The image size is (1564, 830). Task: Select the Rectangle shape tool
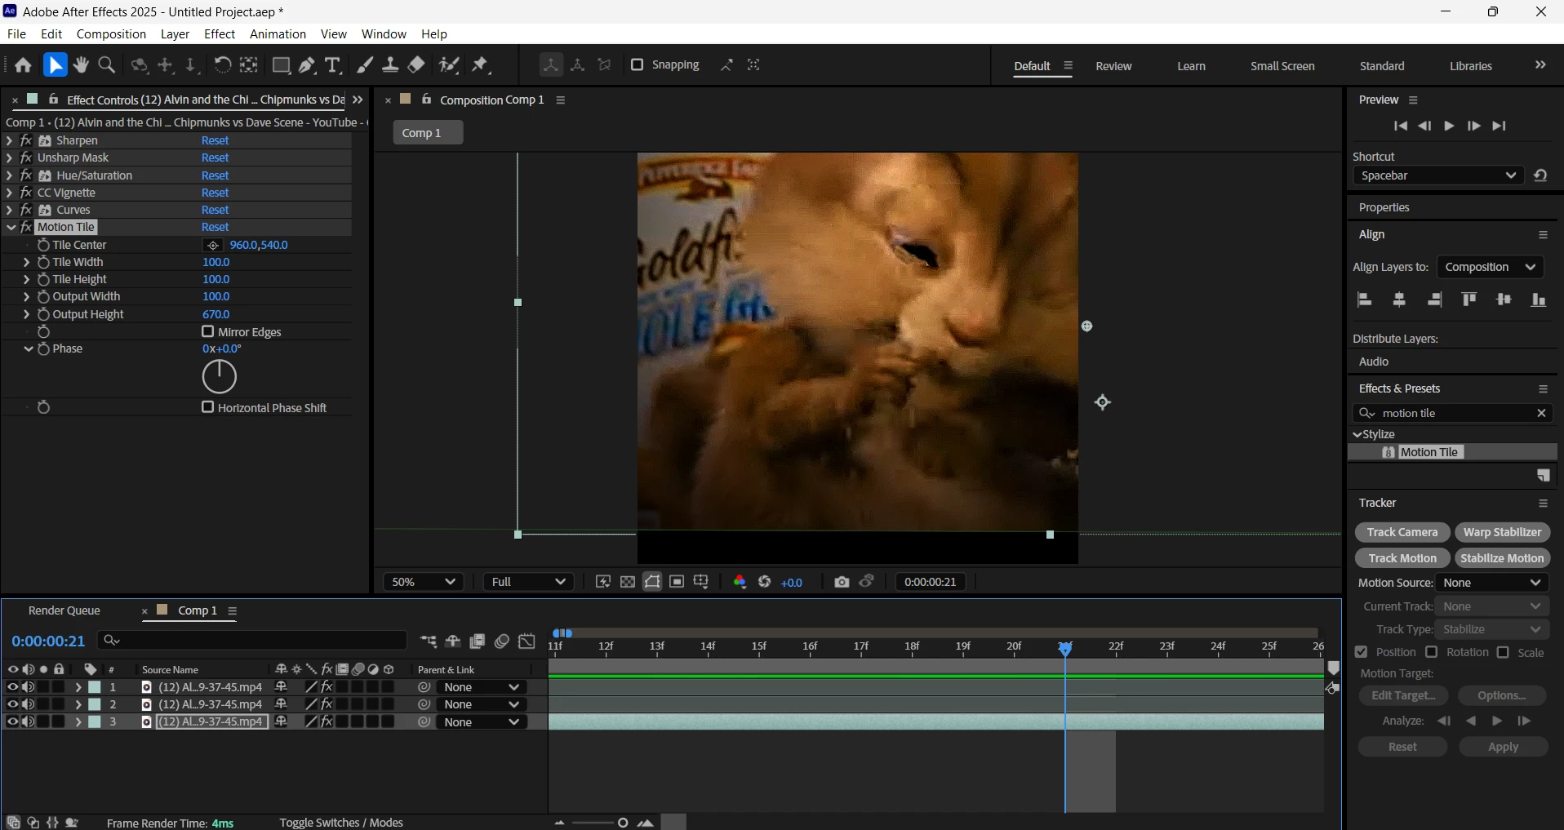click(281, 65)
